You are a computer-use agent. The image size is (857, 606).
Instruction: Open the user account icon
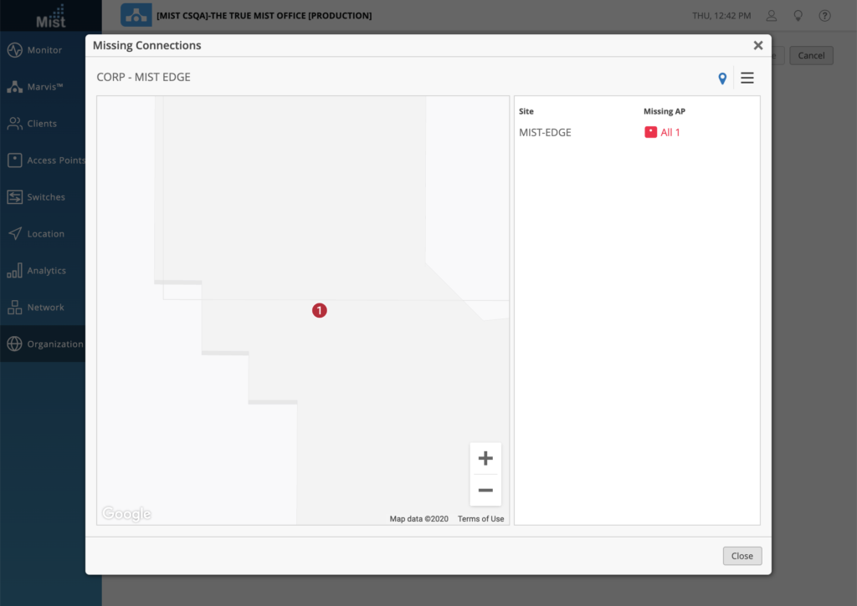click(771, 16)
